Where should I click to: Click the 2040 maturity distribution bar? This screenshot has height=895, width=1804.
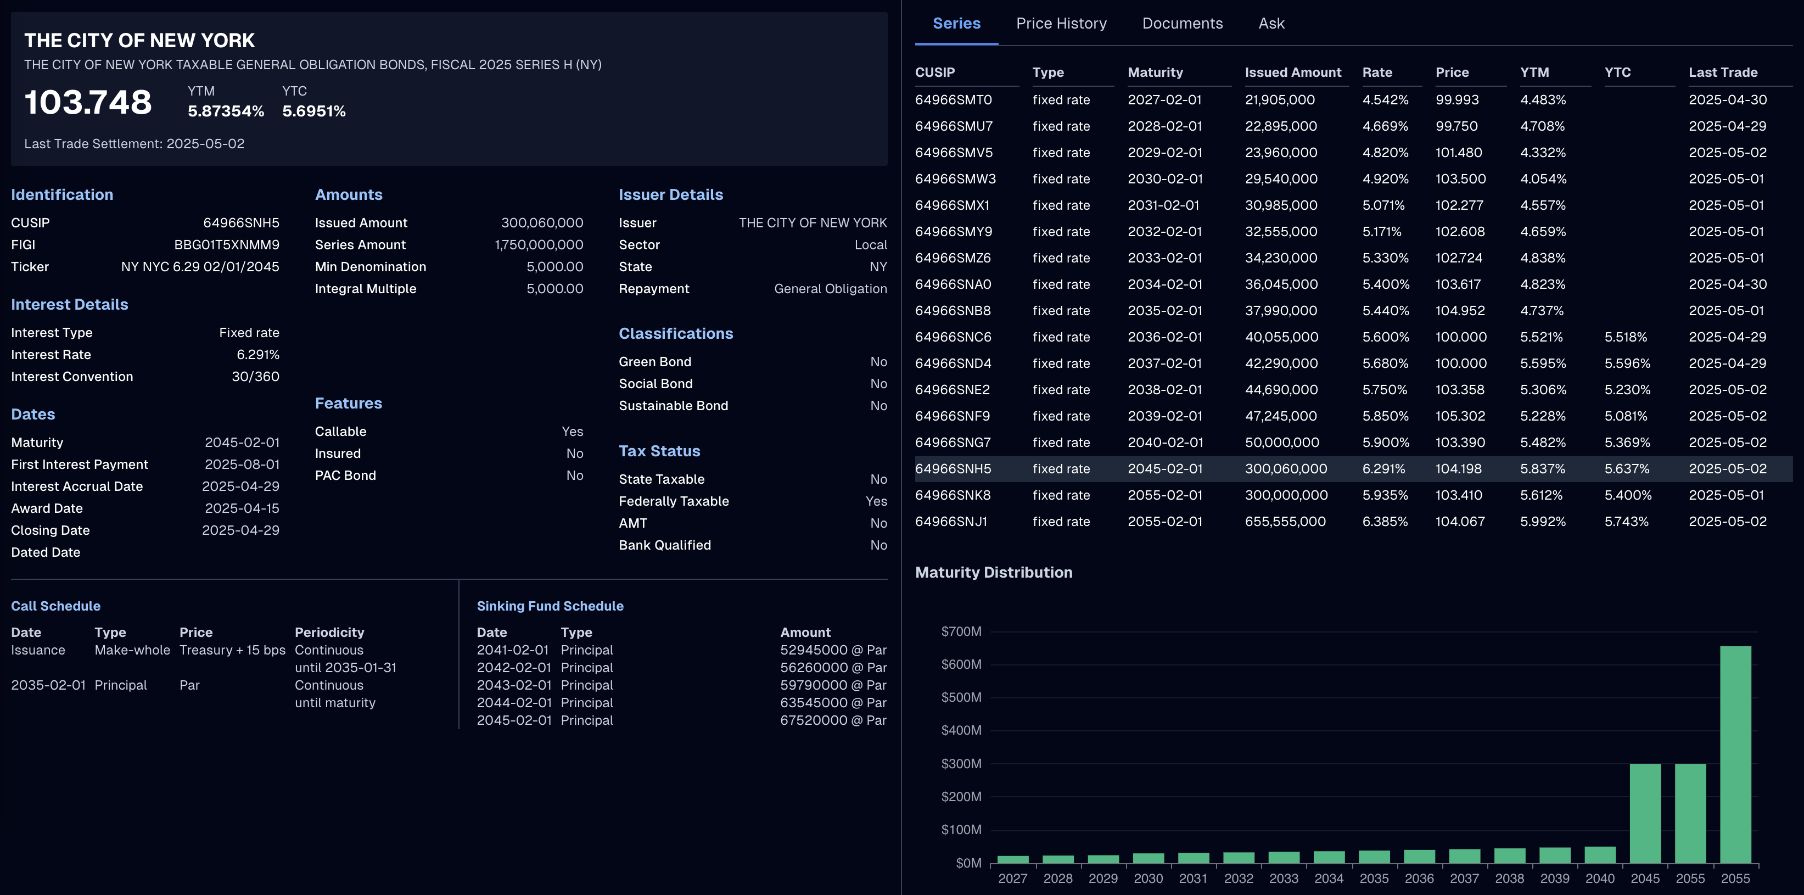click(1600, 854)
